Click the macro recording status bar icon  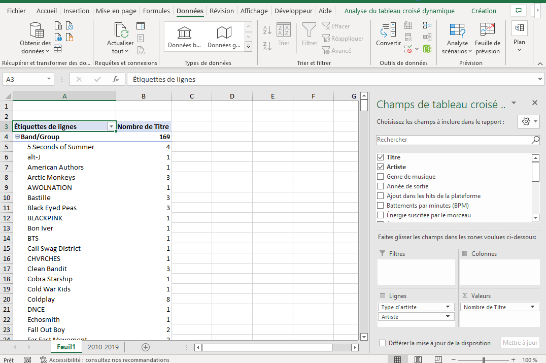[x=27, y=360]
